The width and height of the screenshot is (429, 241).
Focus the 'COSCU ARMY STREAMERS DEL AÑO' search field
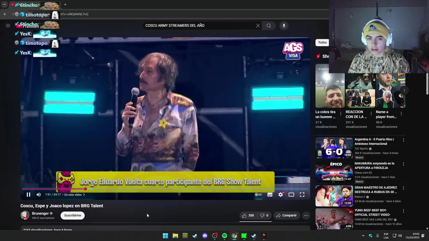pos(199,26)
